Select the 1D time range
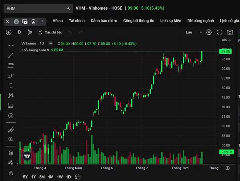240x181 pixels. (68, 177)
